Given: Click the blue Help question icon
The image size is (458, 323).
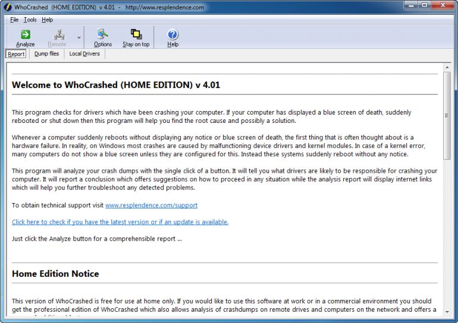Looking at the screenshot, I should (172, 34).
